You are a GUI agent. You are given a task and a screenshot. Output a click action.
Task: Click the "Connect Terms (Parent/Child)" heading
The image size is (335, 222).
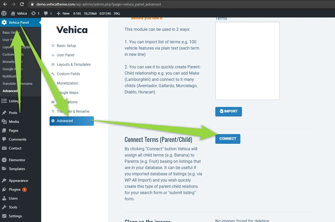coord(159,140)
